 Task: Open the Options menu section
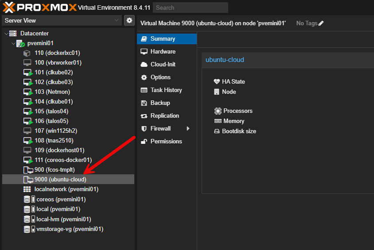click(x=160, y=77)
